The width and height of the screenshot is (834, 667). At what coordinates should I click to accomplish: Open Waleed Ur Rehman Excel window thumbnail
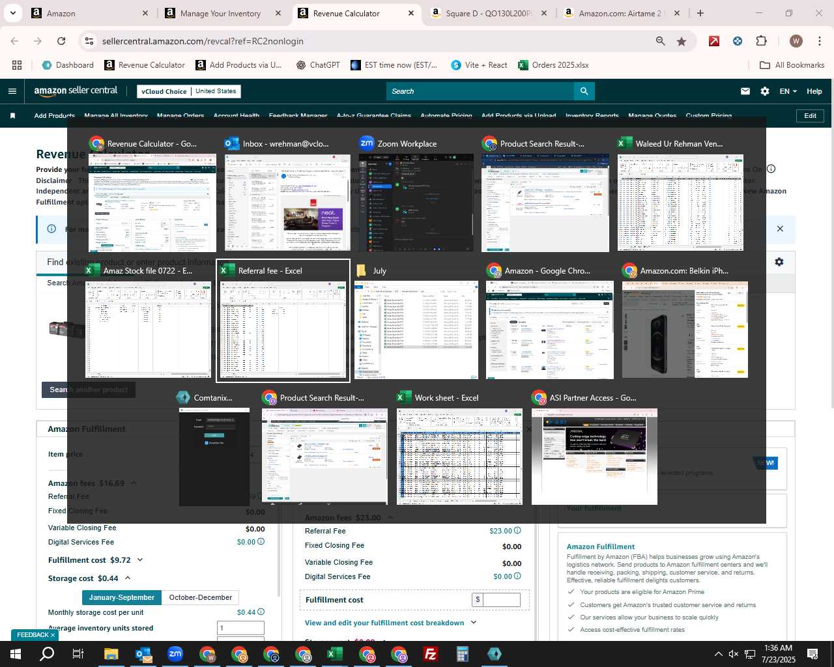[x=680, y=203]
